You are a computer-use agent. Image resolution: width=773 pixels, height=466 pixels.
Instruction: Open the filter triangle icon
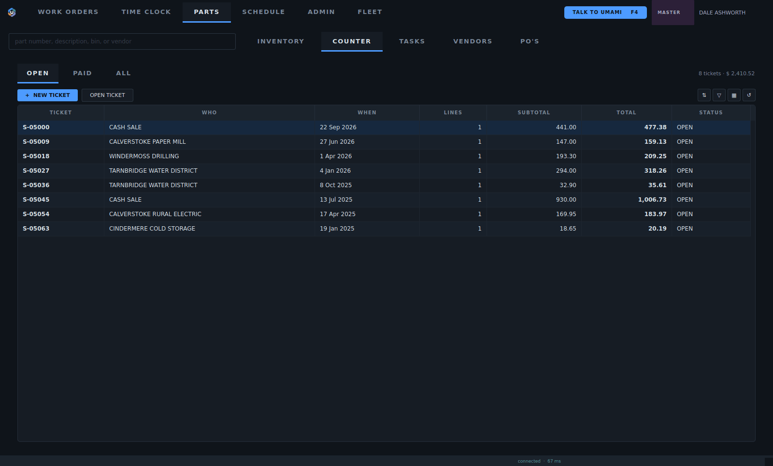pyautogui.click(x=719, y=95)
